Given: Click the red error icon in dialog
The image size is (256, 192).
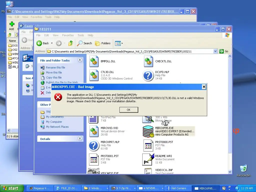Looking at the screenshot, I should pyautogui.click(x=58, y=97).
